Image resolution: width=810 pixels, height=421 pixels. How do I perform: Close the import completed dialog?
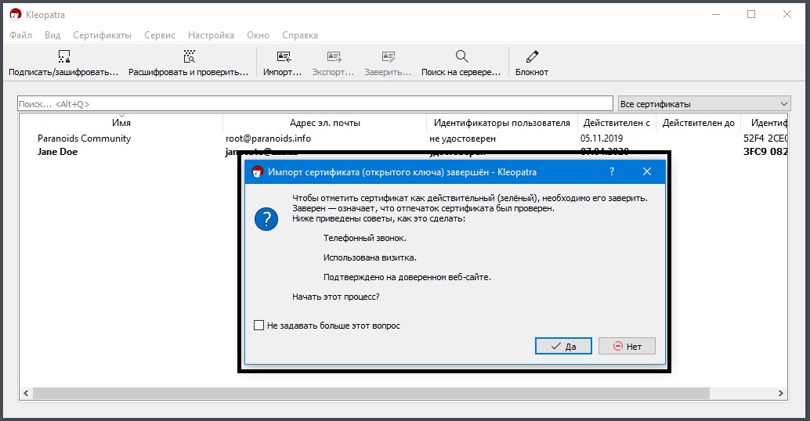pos(647,172)
